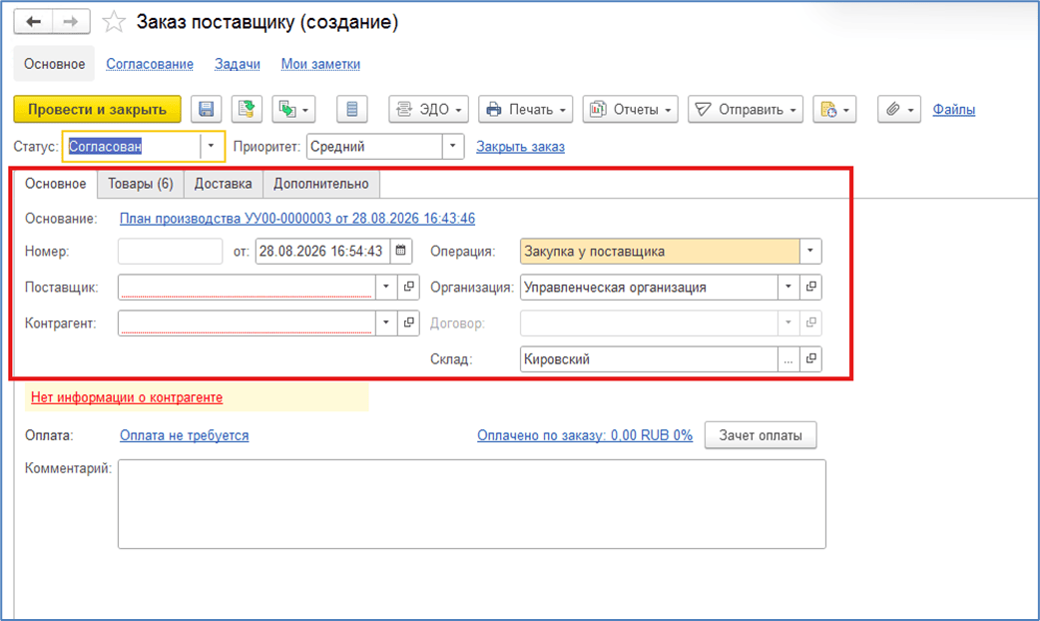
Task: Go back with the left arrow button
Action: tap(33, 22)
